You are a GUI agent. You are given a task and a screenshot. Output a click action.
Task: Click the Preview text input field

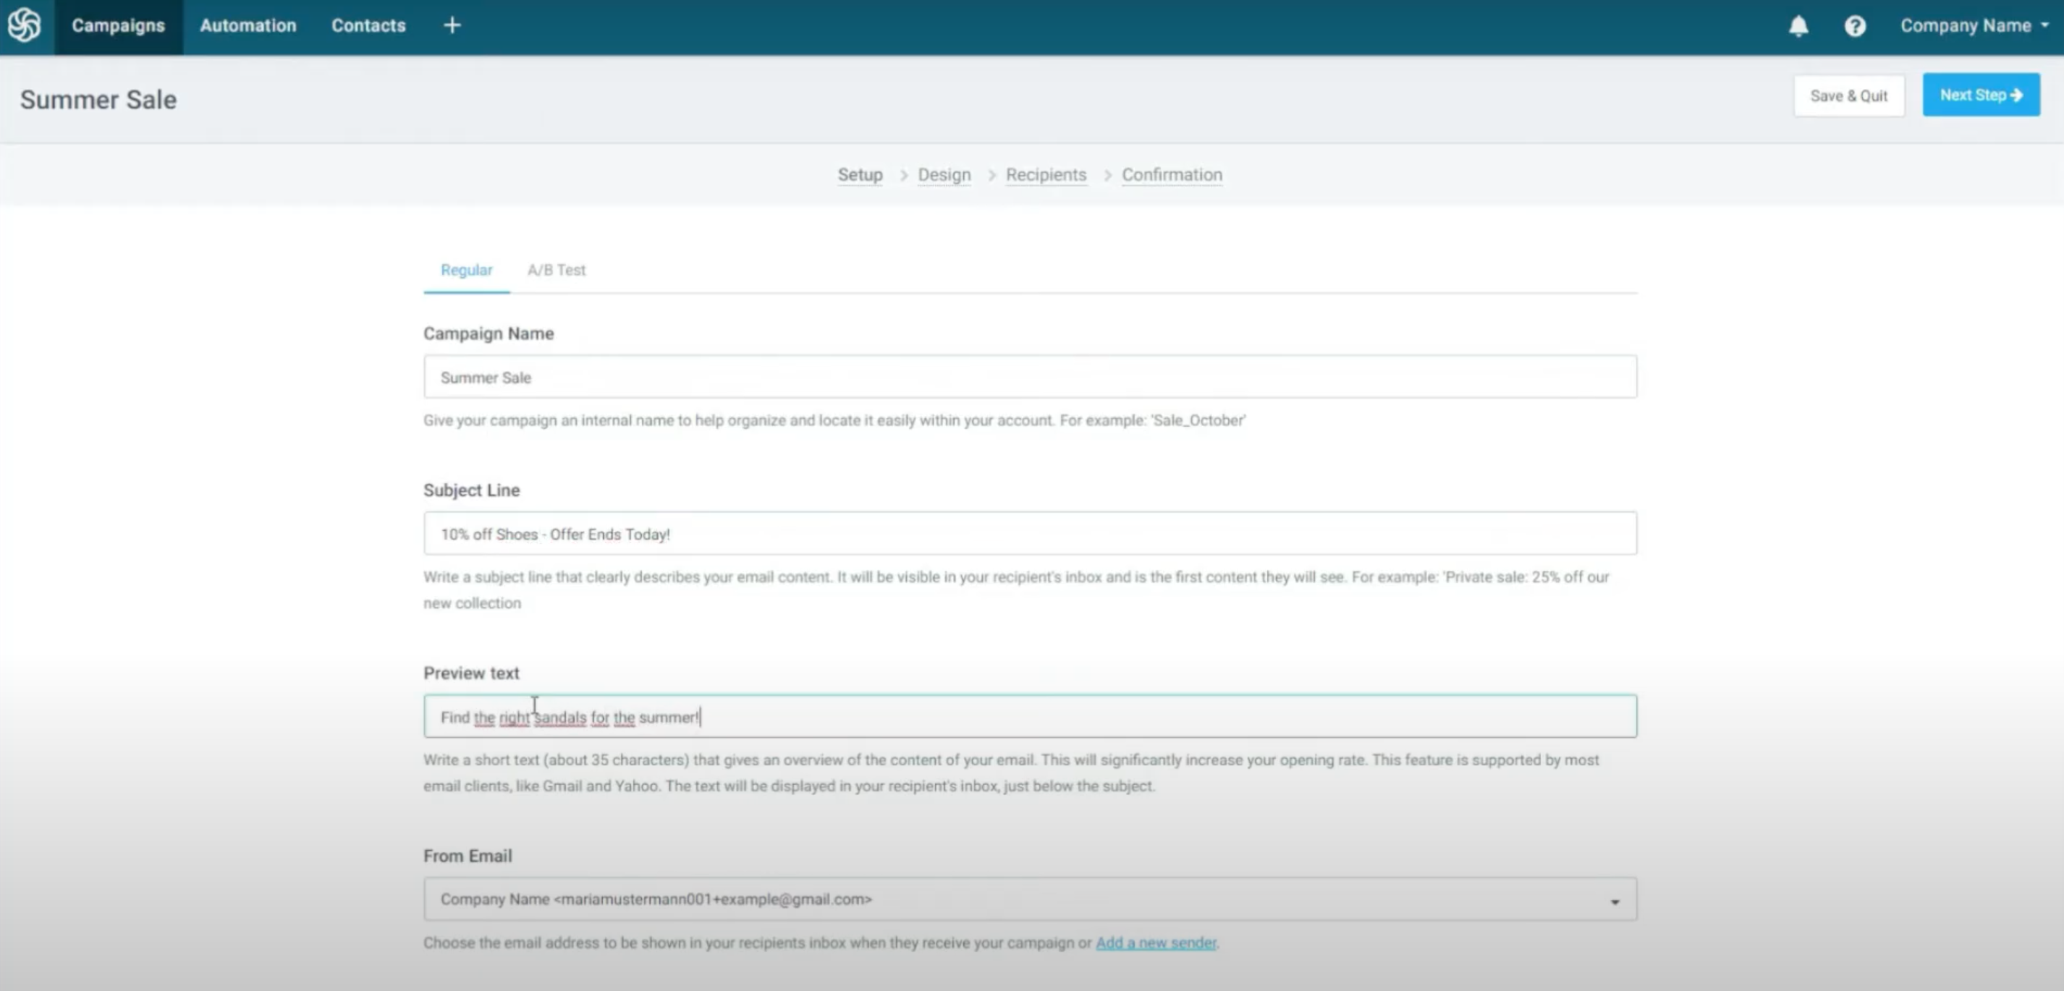pos(1030,716)
